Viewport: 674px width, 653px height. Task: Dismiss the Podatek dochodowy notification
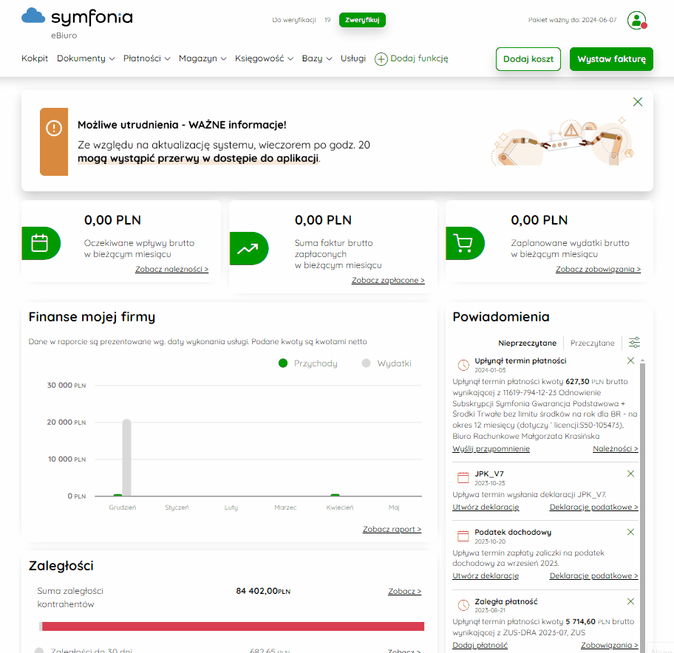(x=630, y=532)
